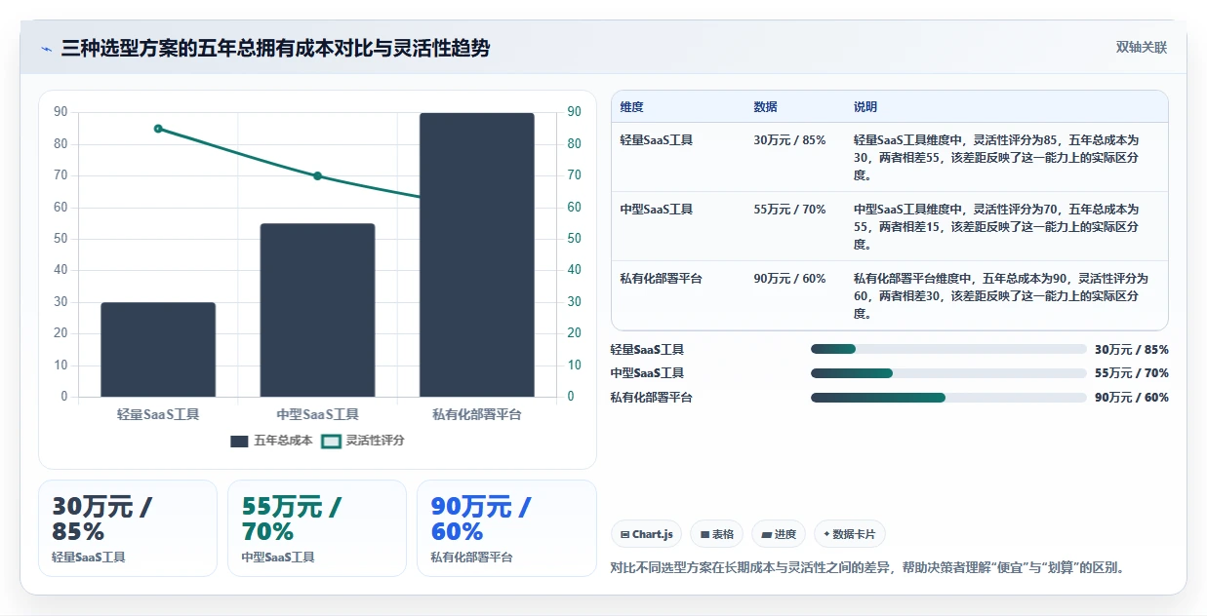Click the line point at value 85

(158, 129)
